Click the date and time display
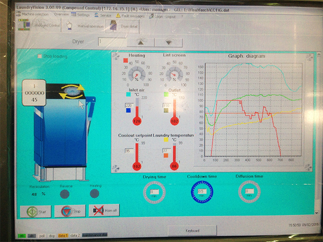 pos(303,225)
